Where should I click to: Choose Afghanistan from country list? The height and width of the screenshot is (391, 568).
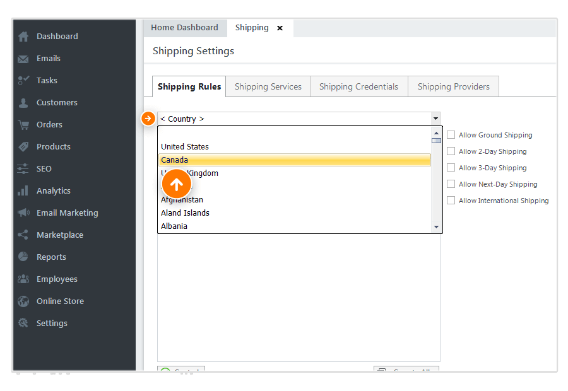[295, 200]
